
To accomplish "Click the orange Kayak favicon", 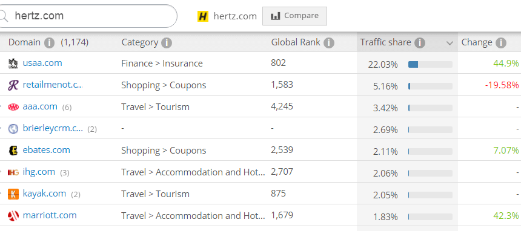I will click(x=13, y=194).
